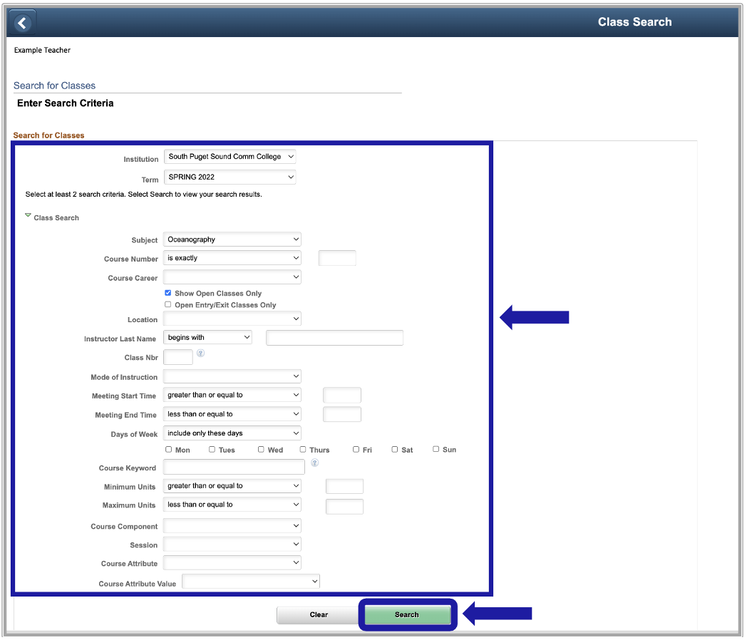The height and width of the screenshot is (640, 747).
Task: Tick the Wed day checkbox
Action: coord(262,450)
